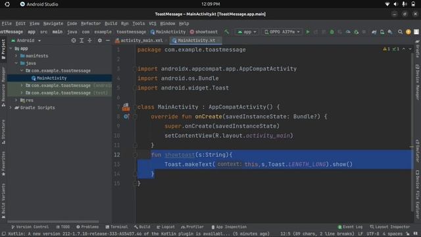421x237 pixels.
Task: Open App Inspection tool window
Action: coord(229,227)
